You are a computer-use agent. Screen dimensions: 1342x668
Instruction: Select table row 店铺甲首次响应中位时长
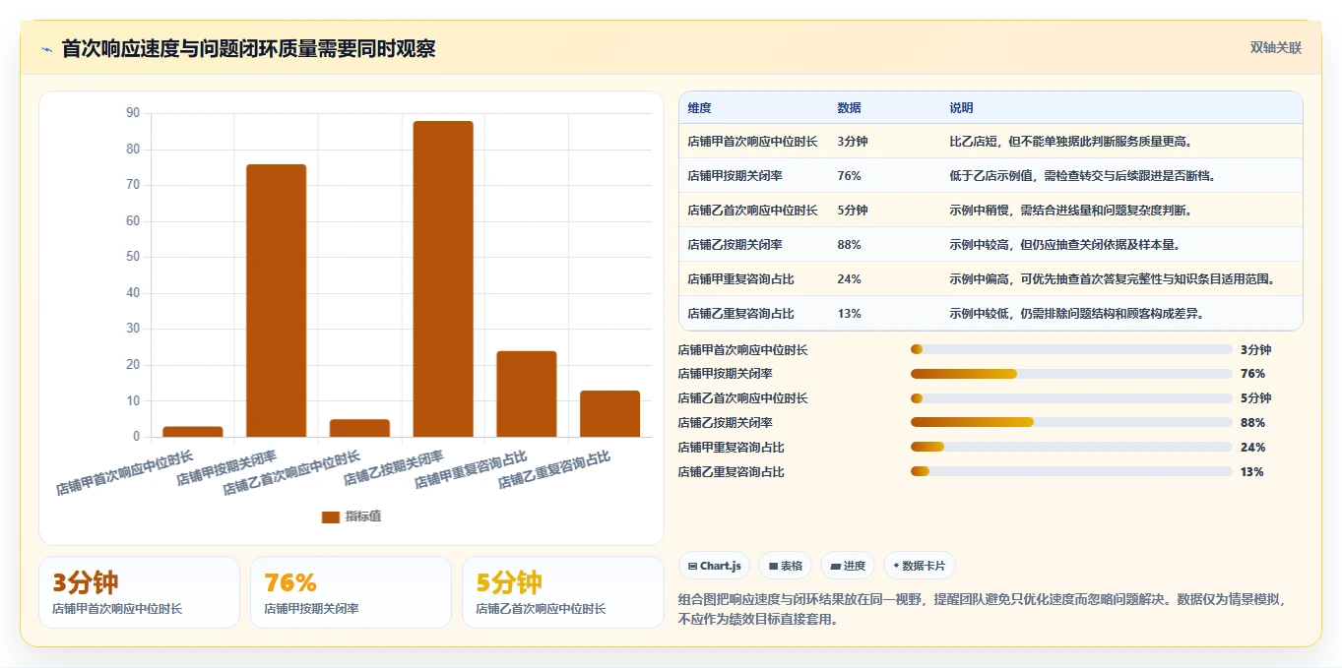click(x=991, y=141)
